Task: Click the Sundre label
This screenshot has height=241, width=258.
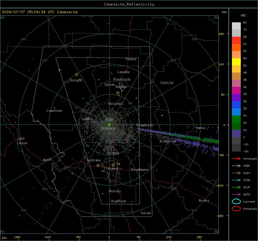Action: pos(87,119)
